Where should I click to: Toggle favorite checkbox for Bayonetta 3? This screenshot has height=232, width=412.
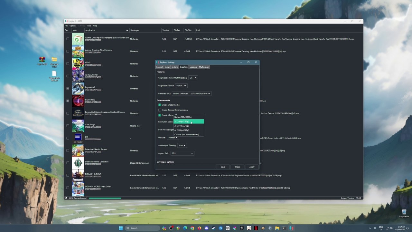[x=68, y=101]
